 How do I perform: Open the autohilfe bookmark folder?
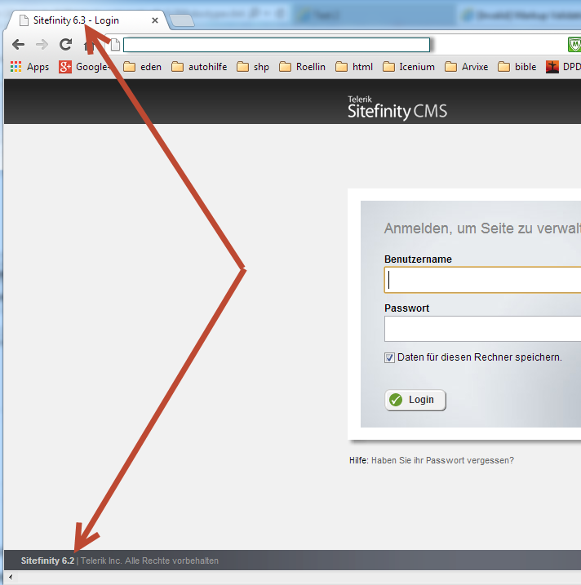[199, 67]
